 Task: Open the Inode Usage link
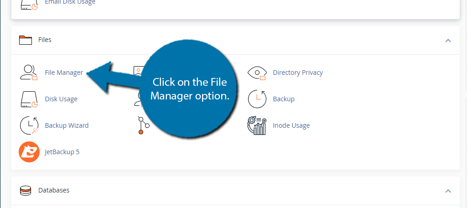[291, 125]
